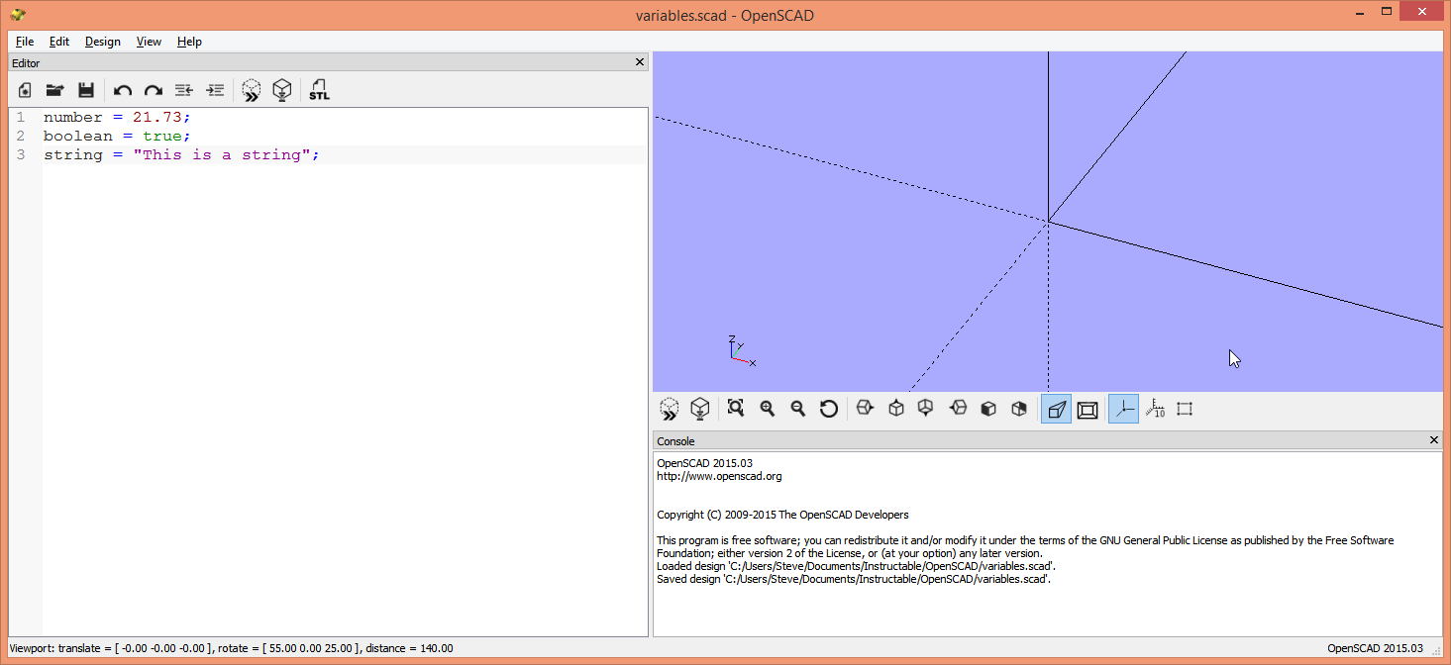
Task: Indent the selected code
Action: [x=215, y=90]
